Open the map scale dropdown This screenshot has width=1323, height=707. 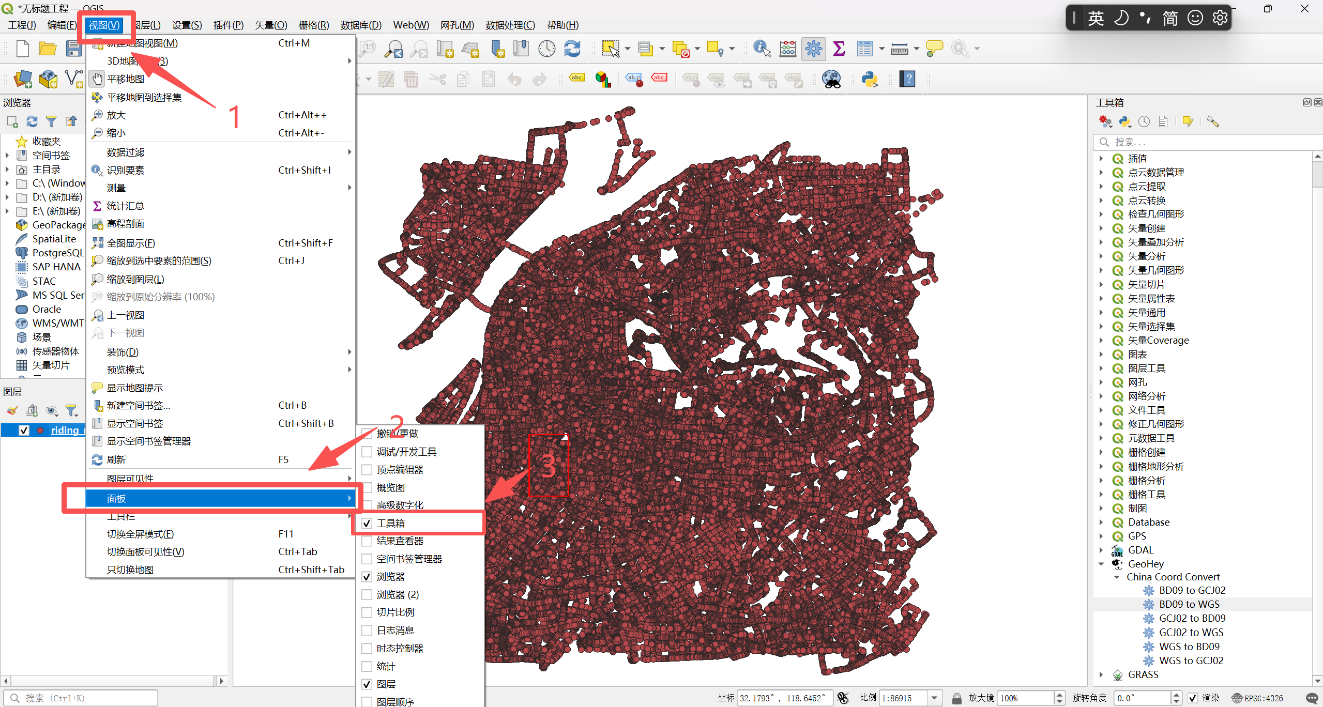[934, 698]
